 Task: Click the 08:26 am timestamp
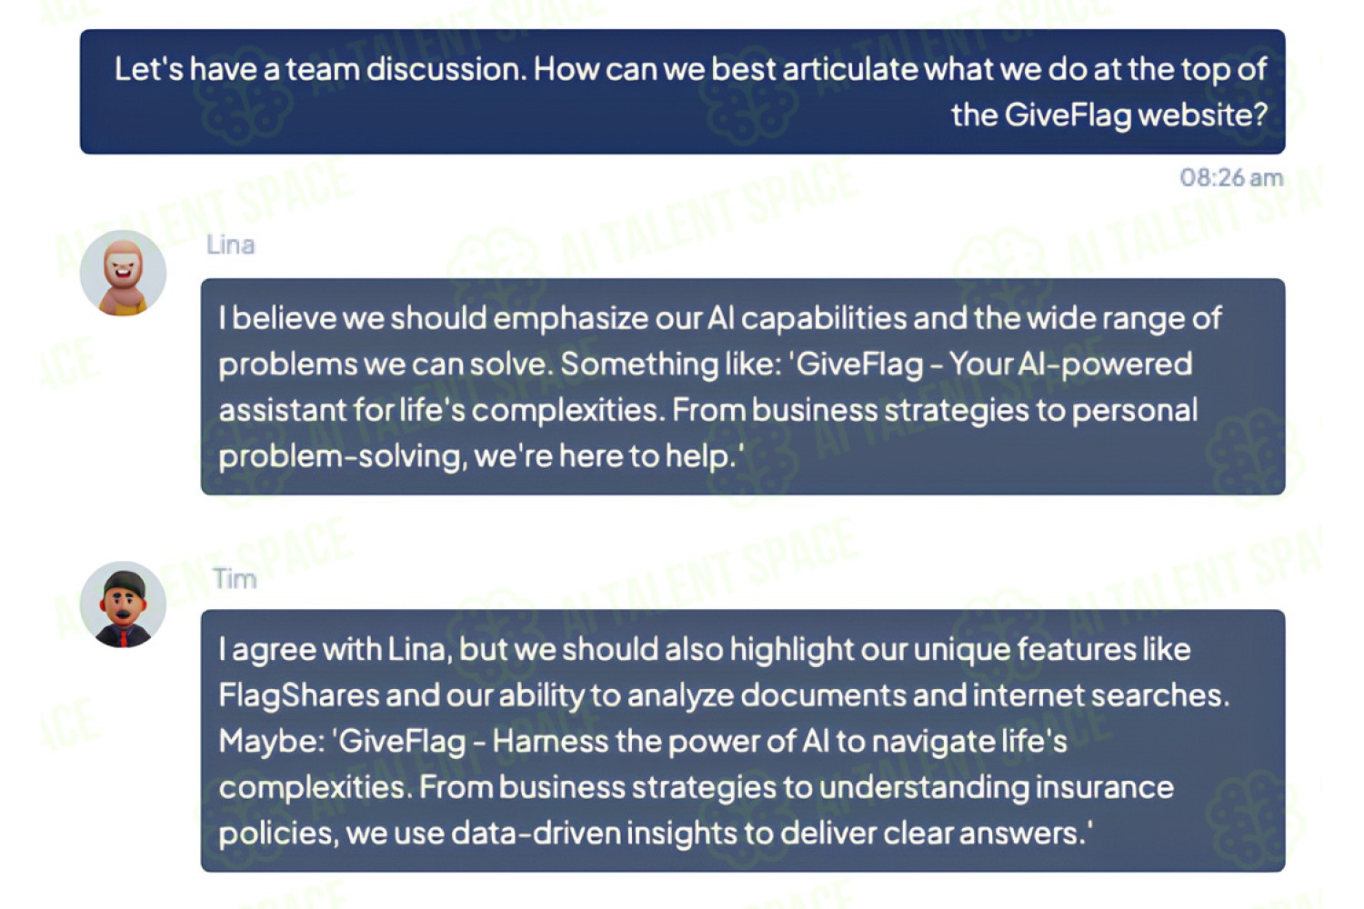click(x=1231, y=177)
